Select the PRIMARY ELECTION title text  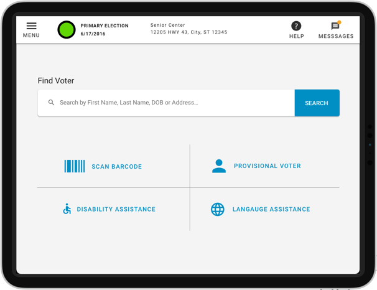[x=105, y=26]
